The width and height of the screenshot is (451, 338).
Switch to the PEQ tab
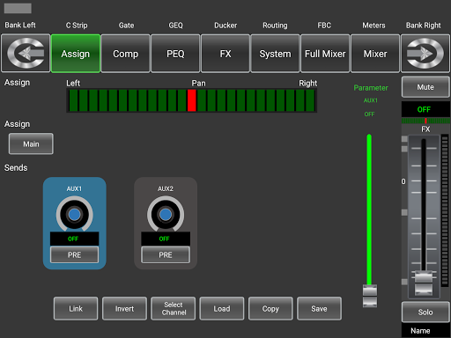pyautogui.click(x=175, y=54)
